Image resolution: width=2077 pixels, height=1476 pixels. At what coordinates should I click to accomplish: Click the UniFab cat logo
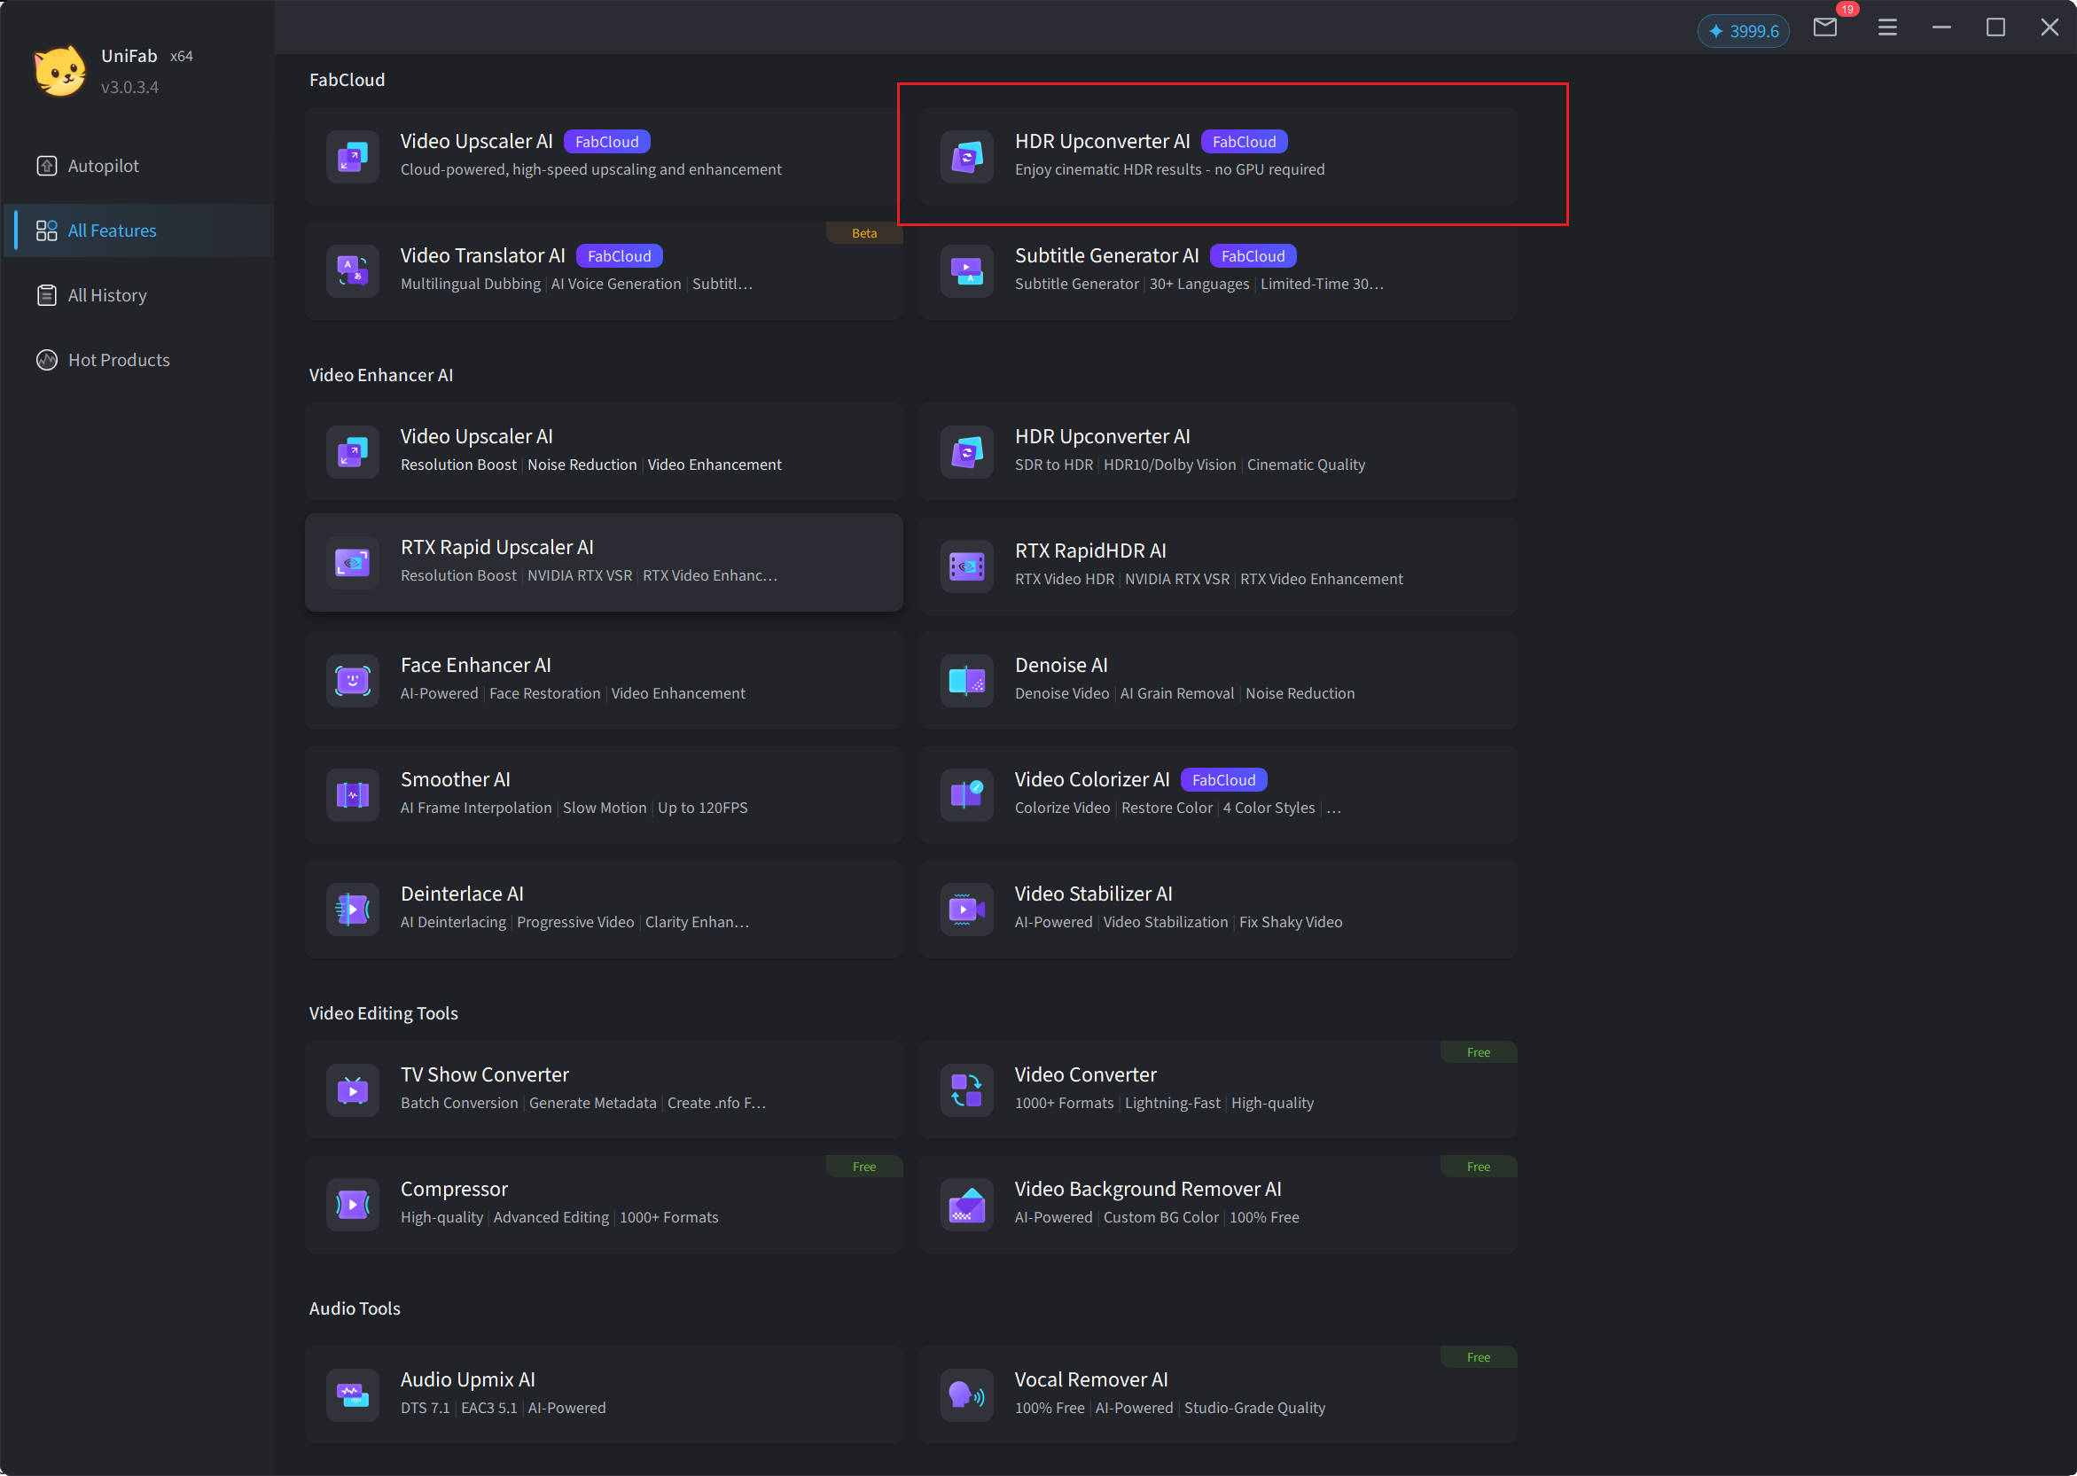click(60, 71)
